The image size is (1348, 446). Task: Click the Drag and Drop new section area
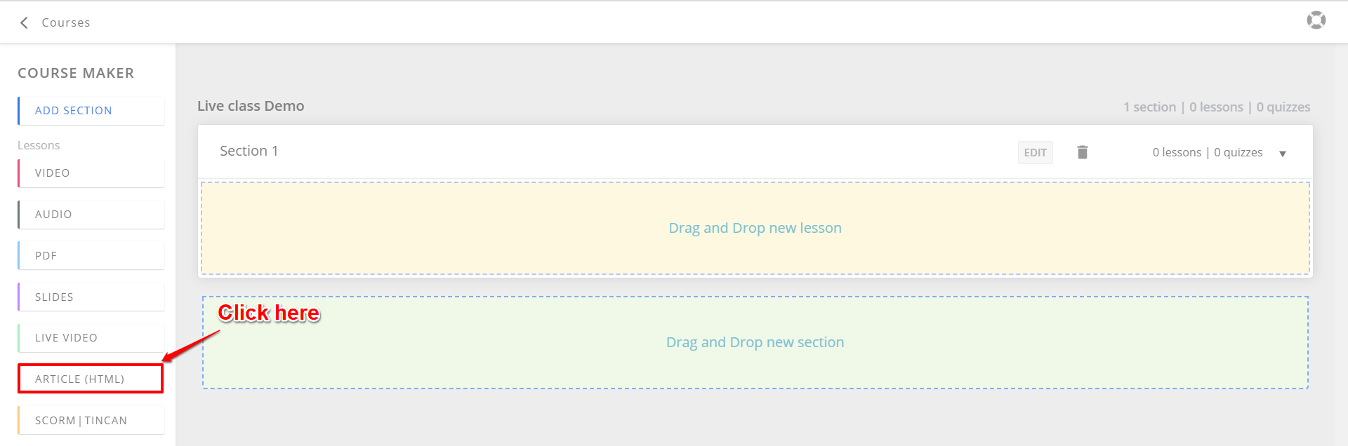755,342
